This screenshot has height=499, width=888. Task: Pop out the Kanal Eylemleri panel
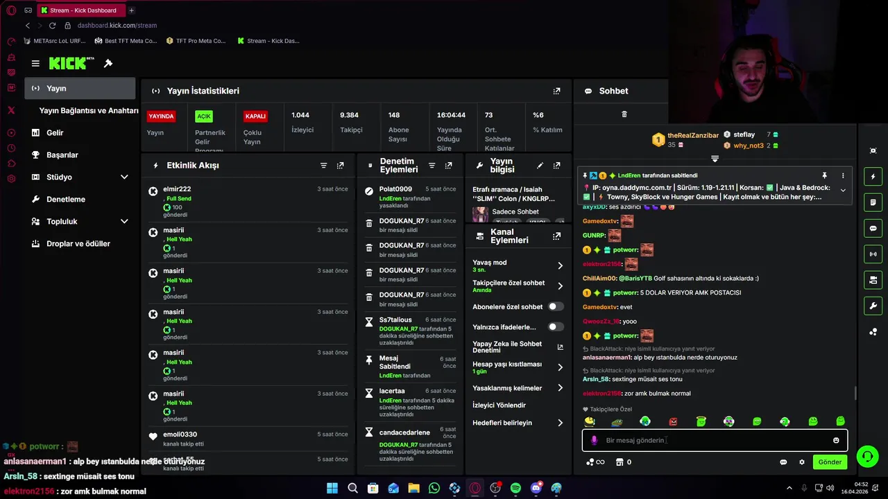point(556,236)
